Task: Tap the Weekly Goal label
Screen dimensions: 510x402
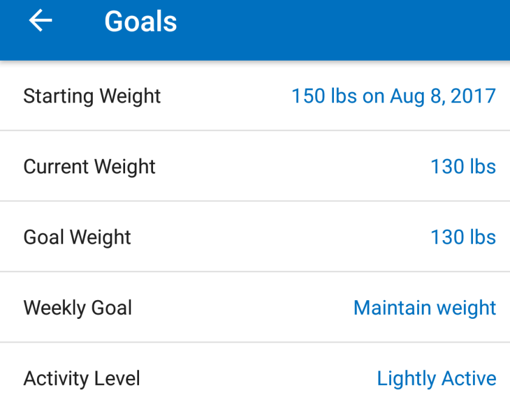Action: pyautogui.click(x=78, y=307)
